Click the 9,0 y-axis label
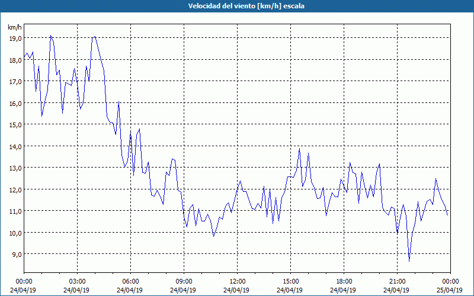Image resolution: width=474 pixels, height=296 pixels. [17, 255]
